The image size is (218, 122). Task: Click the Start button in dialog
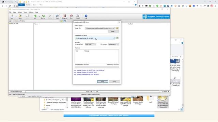(x=103, y=82)
